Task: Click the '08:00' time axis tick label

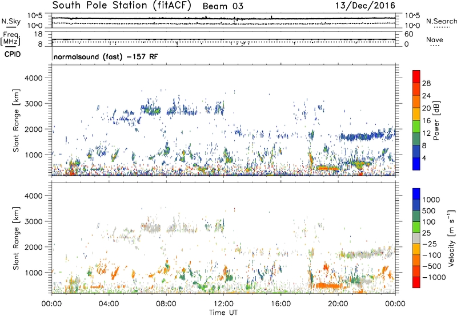Action: point(166,304)
